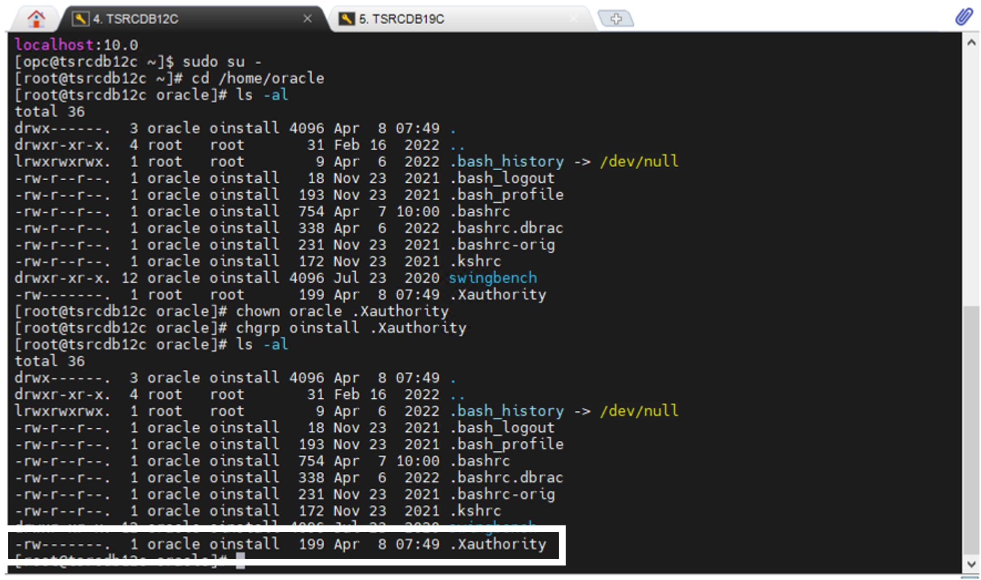Click the first '.bash_profile' file name

(507, 195)
